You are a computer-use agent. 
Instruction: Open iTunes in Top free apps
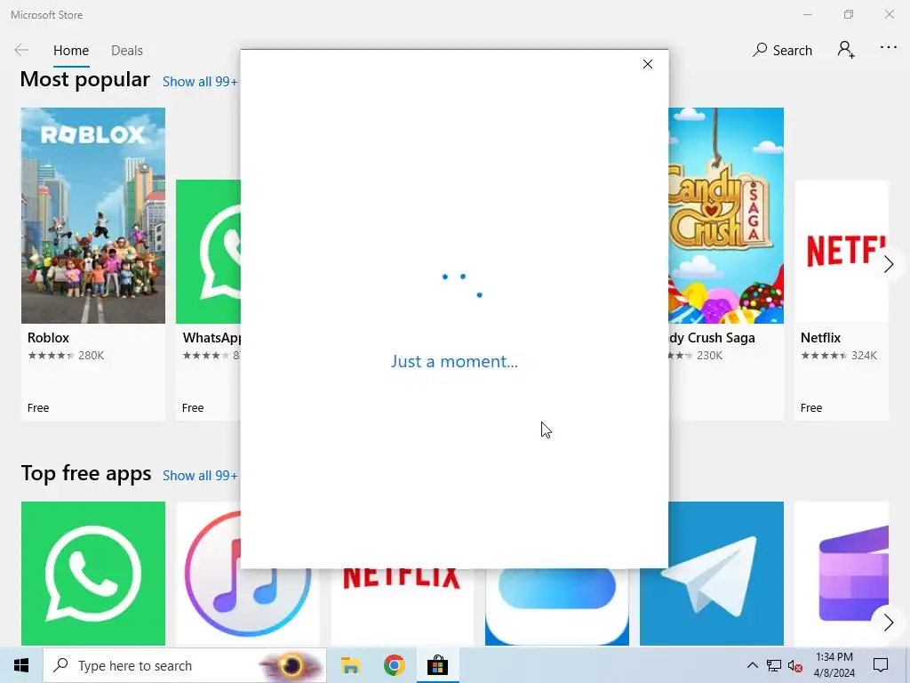pos(248,574)
